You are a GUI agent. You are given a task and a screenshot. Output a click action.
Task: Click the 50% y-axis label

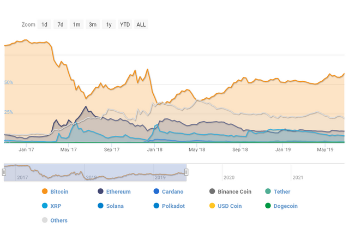[9, 82]
